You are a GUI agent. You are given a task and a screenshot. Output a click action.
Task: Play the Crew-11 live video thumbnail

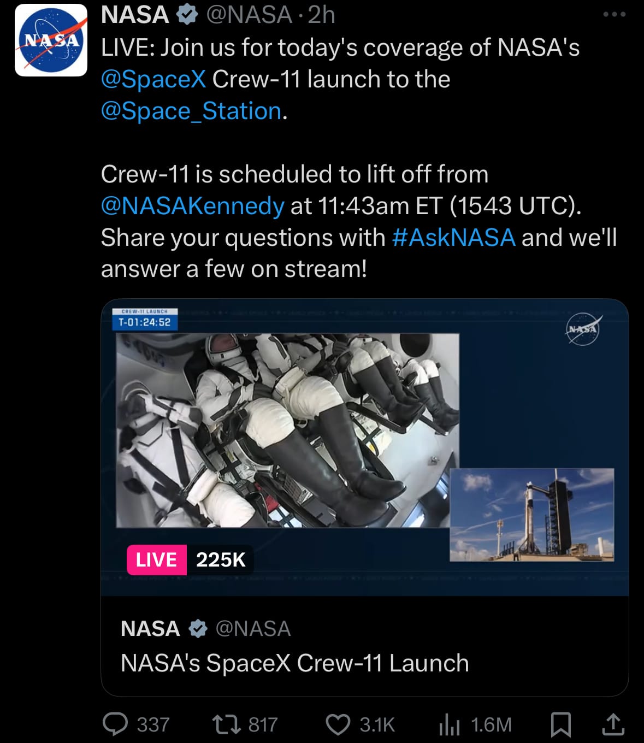pyautogui.click(x=287, y=430)
